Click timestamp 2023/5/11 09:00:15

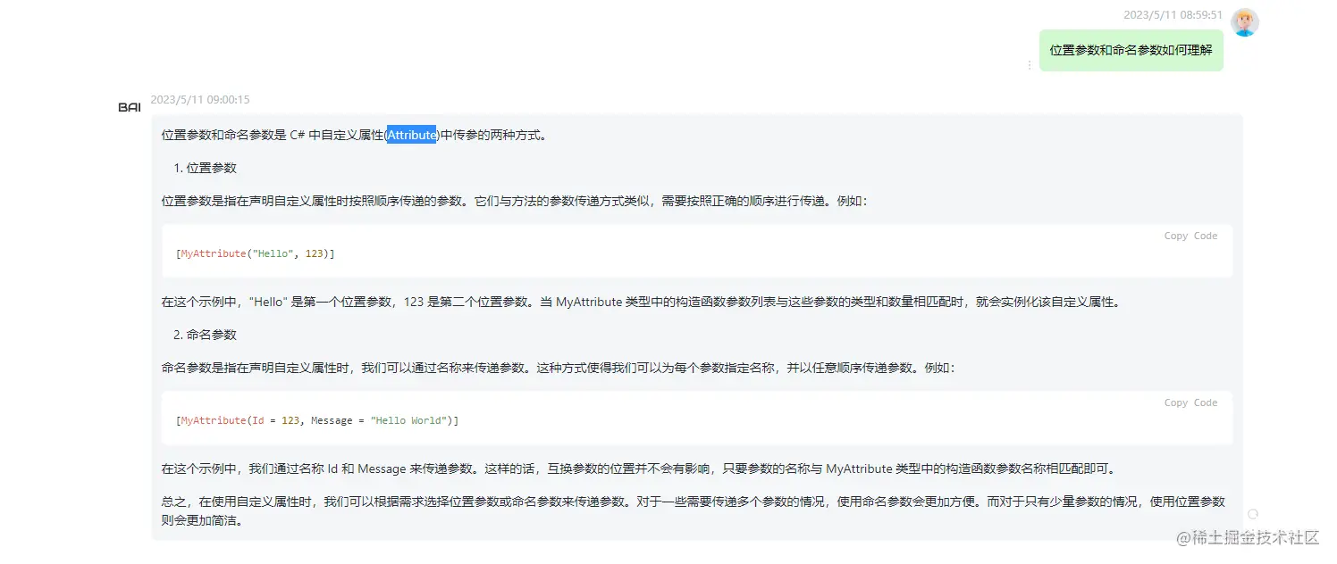(x=200, y=100)
